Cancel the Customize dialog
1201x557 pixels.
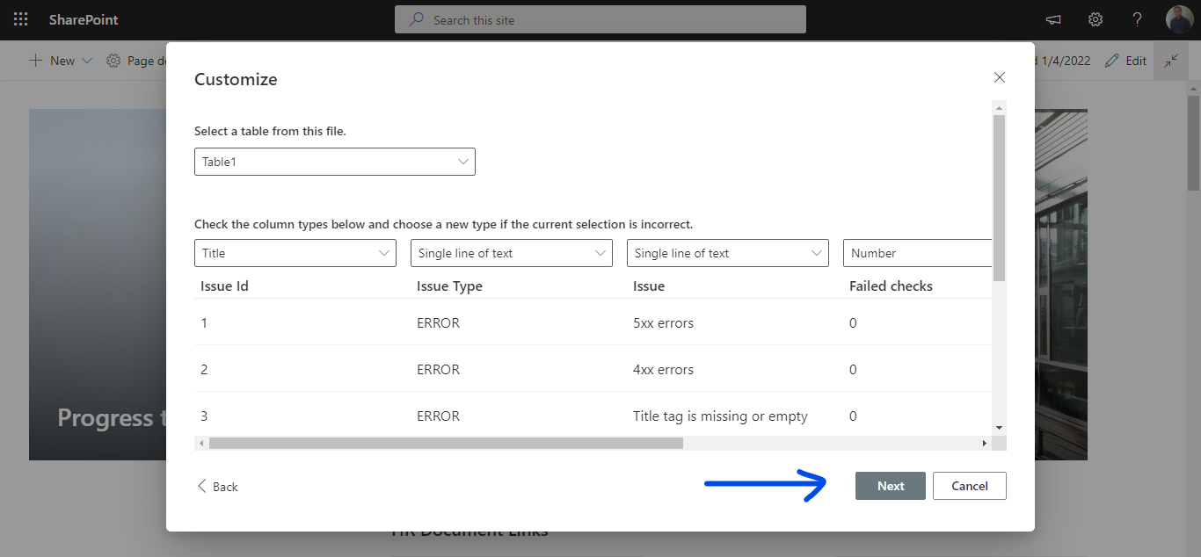click(x=969, y=485)
